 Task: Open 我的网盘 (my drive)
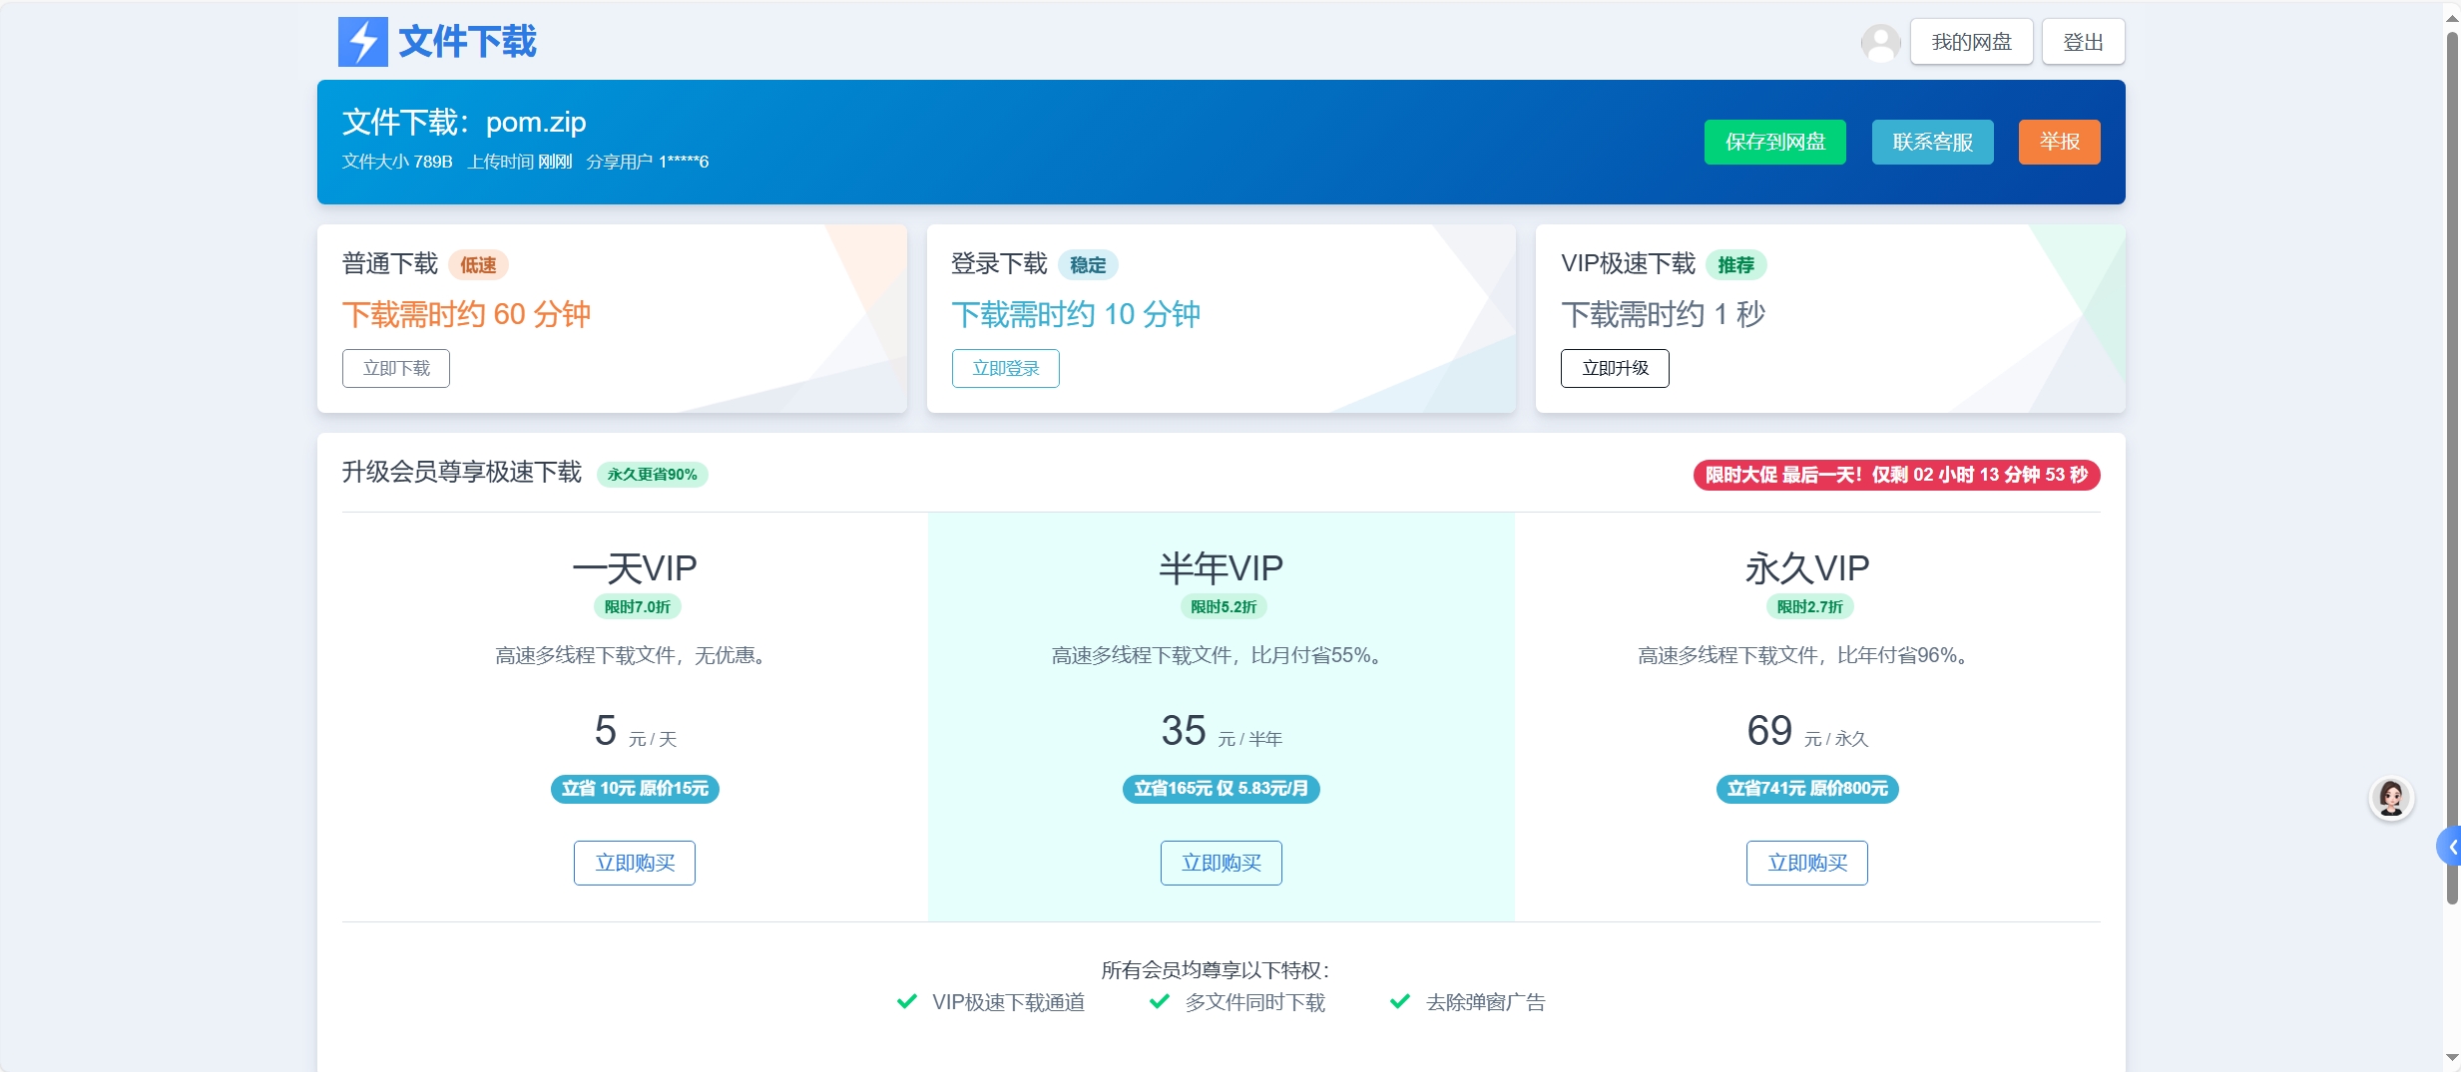click(1971, 42)
